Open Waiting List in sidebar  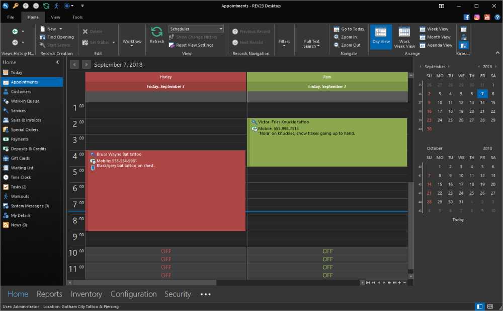(31, 168)
